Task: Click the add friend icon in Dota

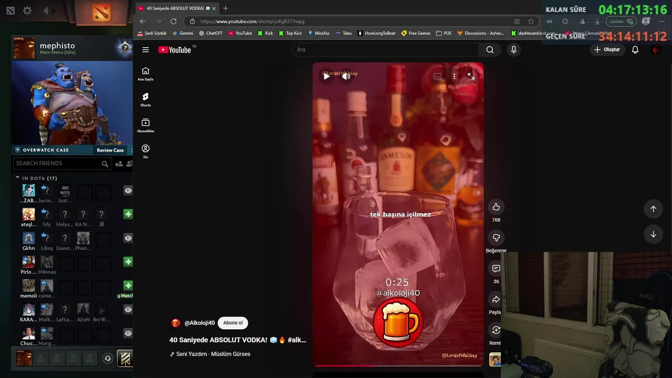Action: coord(119,164)
